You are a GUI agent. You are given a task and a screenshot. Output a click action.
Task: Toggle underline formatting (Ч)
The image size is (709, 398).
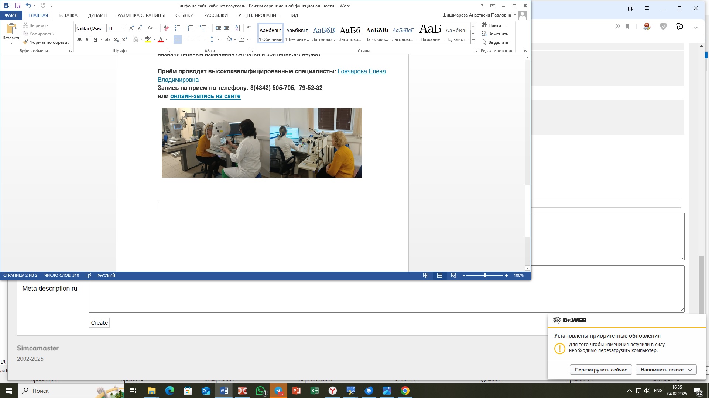tap(96, 39)
